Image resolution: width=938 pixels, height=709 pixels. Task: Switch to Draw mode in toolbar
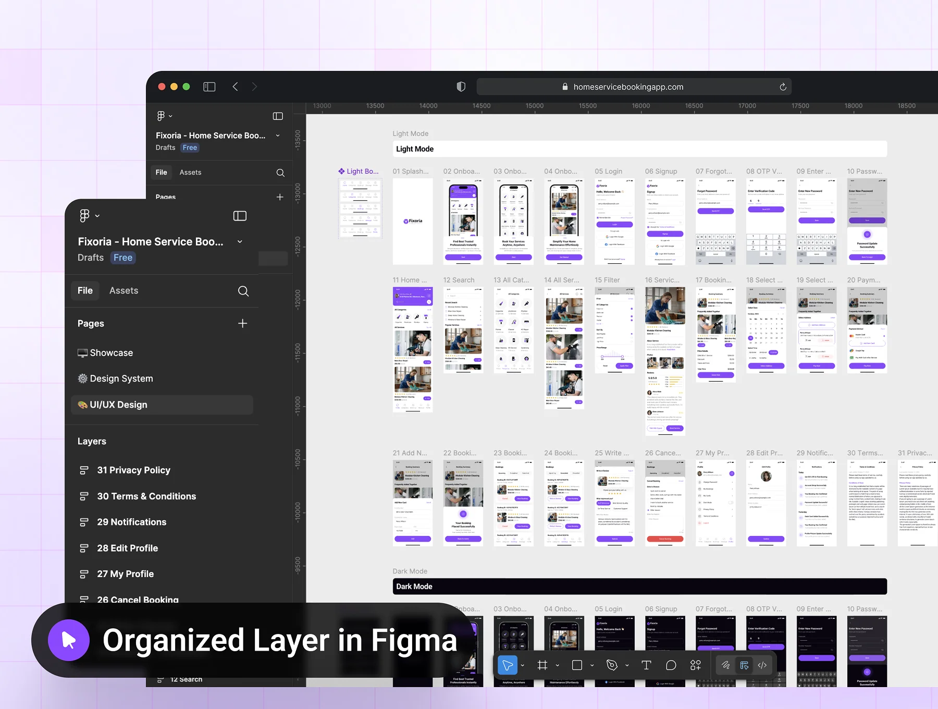[725, 665]
